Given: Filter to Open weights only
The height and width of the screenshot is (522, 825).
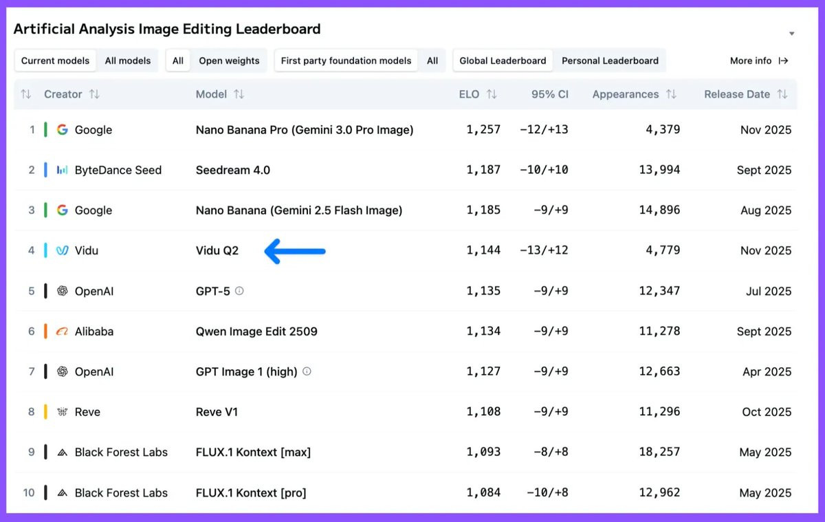Looking at the screenshot, I should (x=229, y=61).
